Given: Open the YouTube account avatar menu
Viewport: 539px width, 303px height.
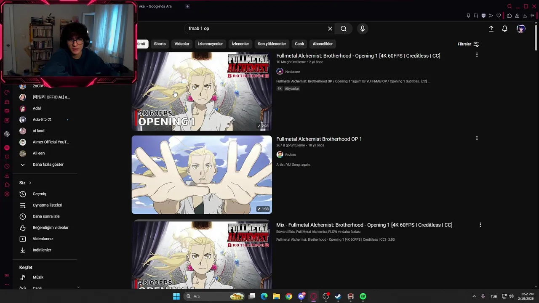Looking at the screenshot, I should tap(521, 29).
